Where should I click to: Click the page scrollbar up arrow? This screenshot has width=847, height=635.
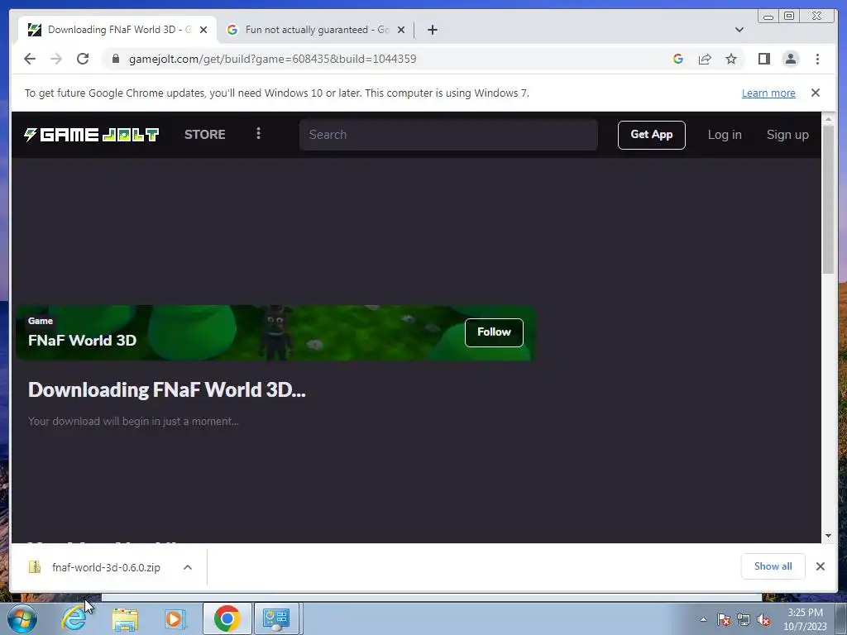point(828,118)
